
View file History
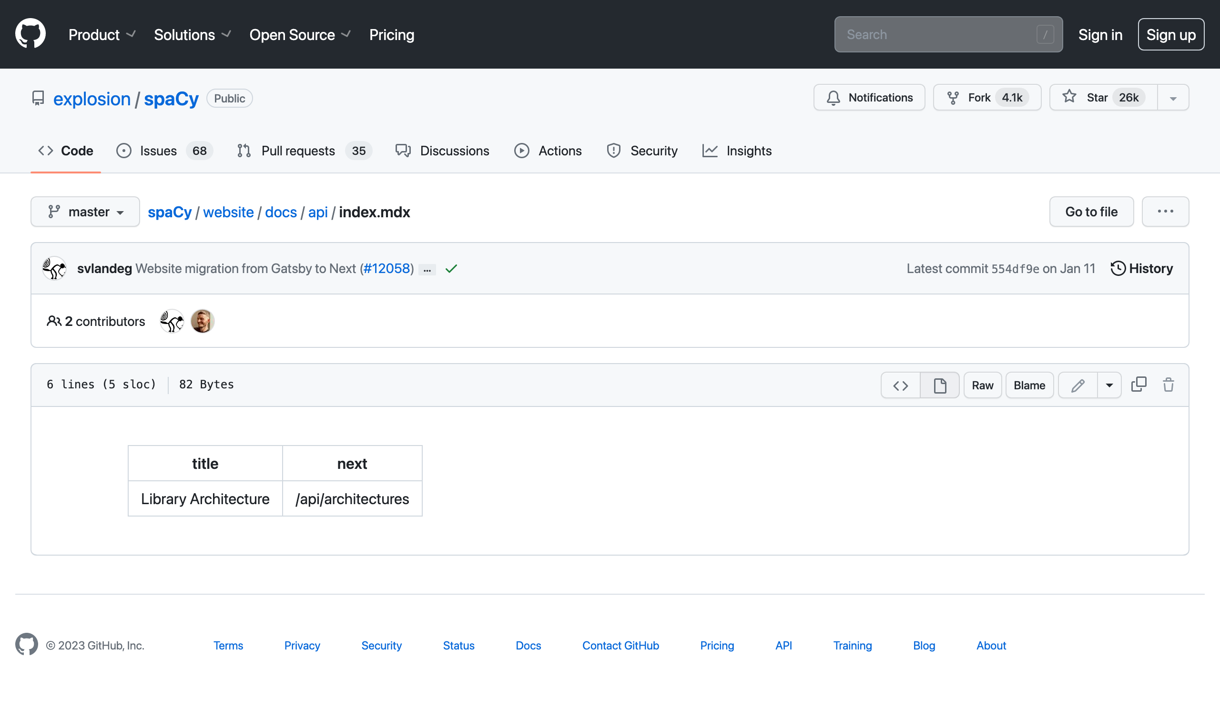1141,268
